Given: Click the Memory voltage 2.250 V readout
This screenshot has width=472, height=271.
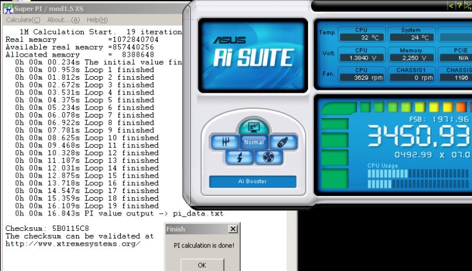Looking at the screenshot, I should pos(412,58).
